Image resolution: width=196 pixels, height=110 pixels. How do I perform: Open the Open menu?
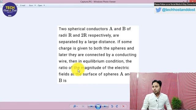coord(40,5)
